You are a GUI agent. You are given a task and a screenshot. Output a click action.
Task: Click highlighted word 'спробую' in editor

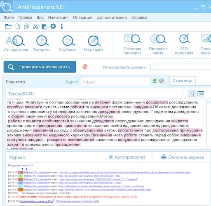tap(15, 107)
